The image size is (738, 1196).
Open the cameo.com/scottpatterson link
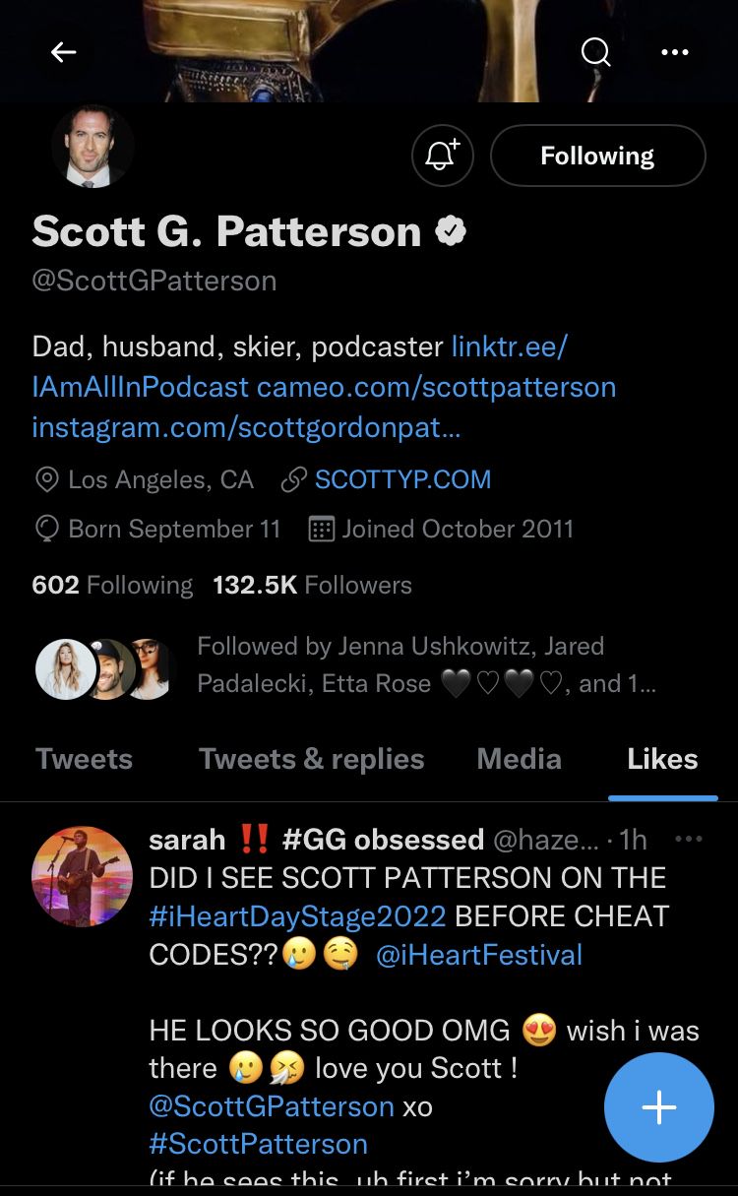[436, 387]
